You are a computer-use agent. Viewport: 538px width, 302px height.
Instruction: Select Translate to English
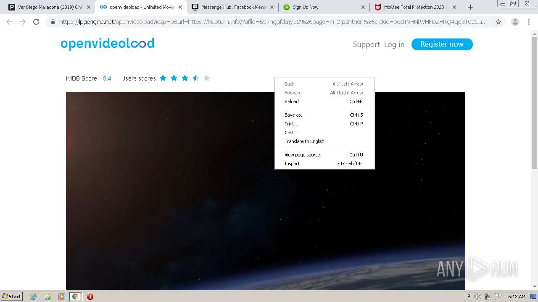[x=324, y=141]
